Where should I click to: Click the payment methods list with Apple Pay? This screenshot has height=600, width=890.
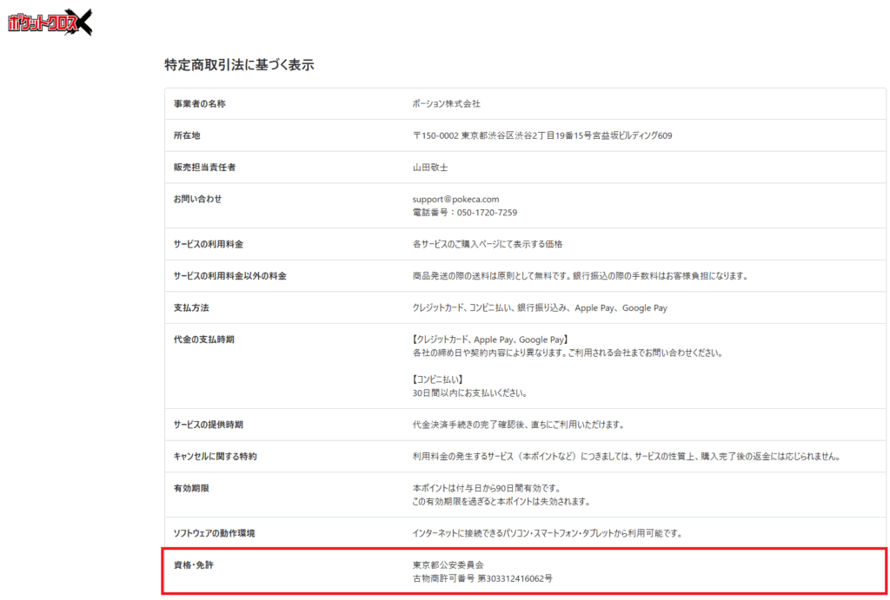point(540,308)
